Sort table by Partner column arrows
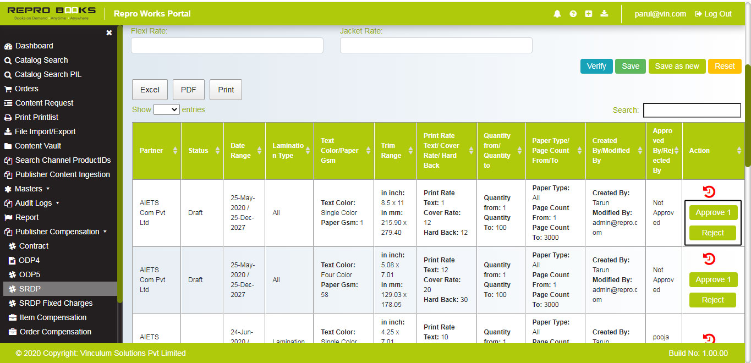The image size is (751, 363). tap(175, 151)
